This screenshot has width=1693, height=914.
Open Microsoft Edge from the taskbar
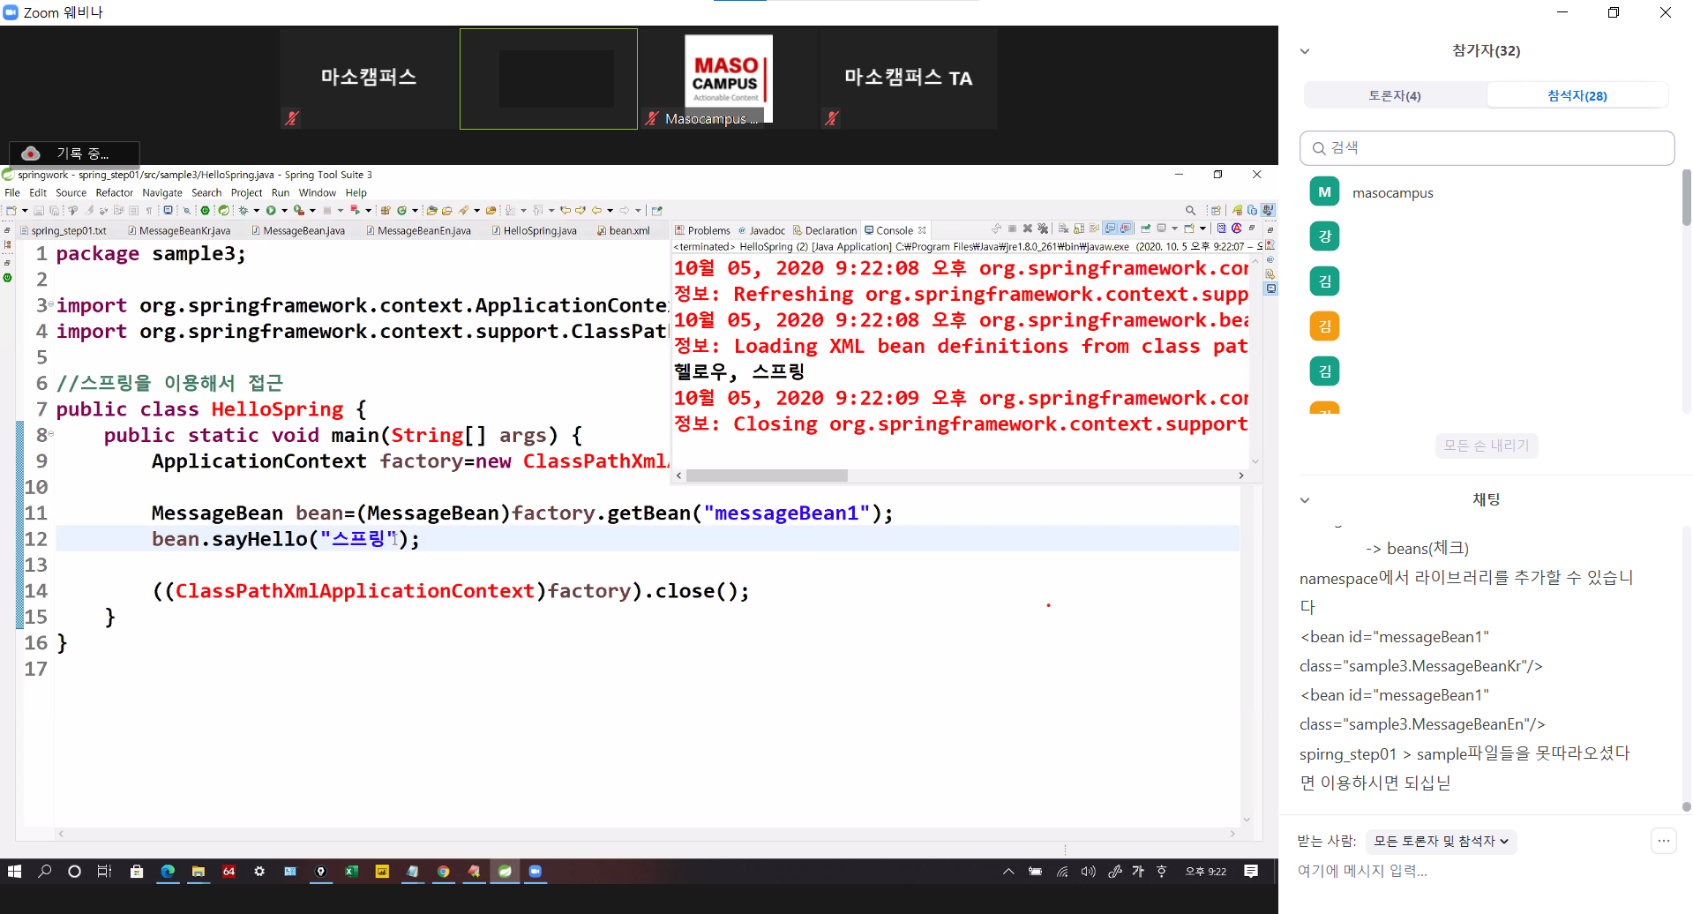pos(168,872)
